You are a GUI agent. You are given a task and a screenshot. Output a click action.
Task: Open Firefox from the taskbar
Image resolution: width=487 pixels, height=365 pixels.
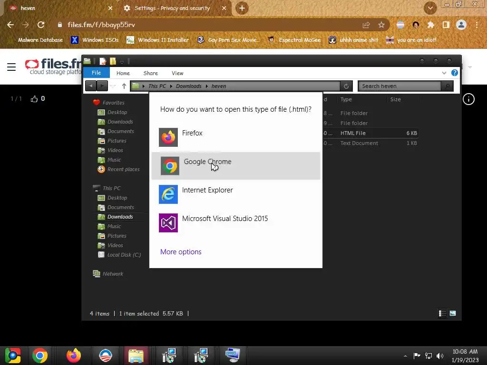[74, 355]
